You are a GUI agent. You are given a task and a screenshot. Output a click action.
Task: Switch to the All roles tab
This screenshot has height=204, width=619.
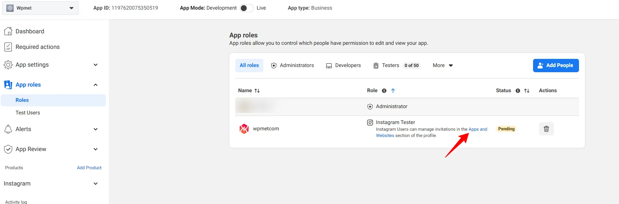click(x=249, y=66)
